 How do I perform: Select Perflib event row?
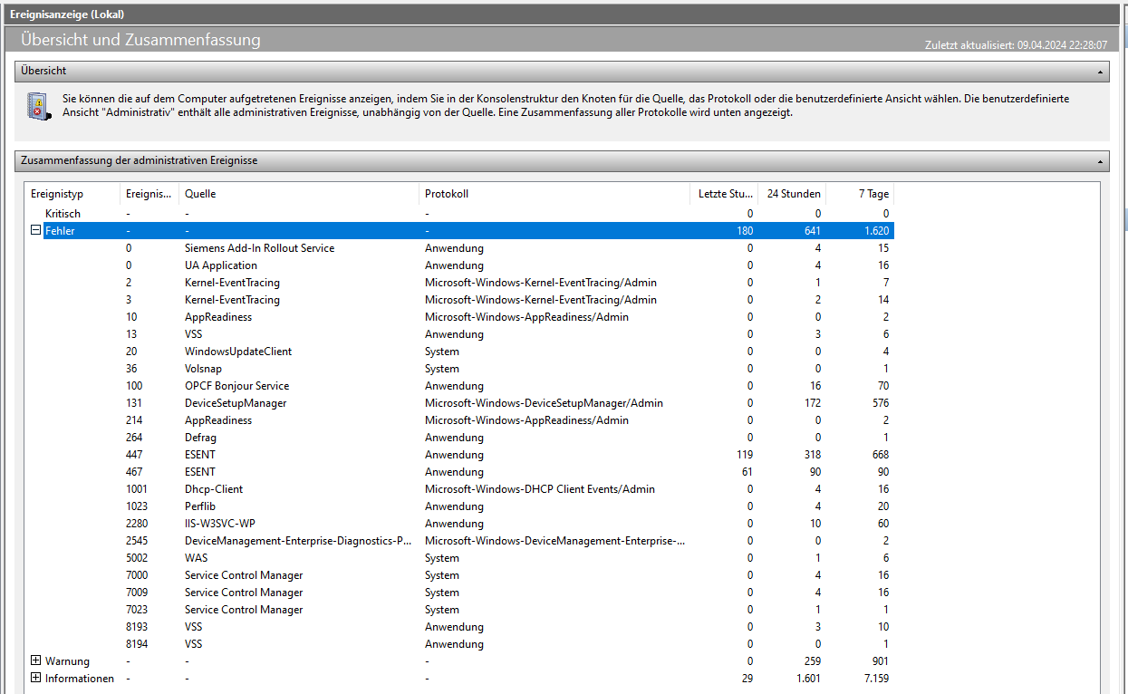[x=460, y=506]
